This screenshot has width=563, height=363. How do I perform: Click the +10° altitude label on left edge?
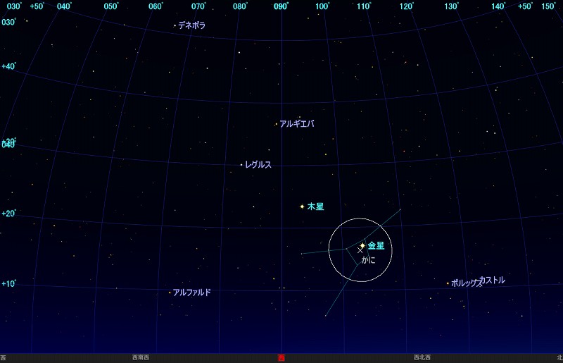8,284
